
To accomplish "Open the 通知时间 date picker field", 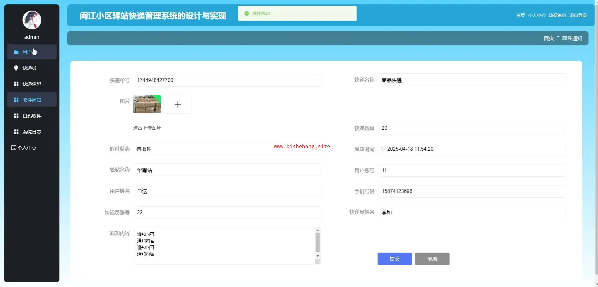I will 472,149.
